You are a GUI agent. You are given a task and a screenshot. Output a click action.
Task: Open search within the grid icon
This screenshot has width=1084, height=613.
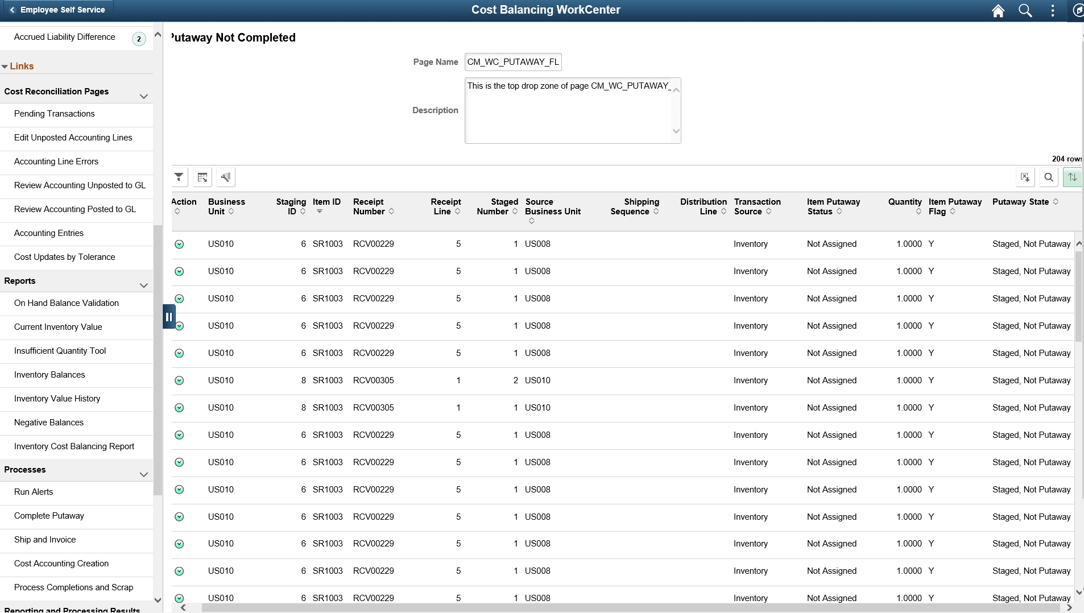point(1048,177)
